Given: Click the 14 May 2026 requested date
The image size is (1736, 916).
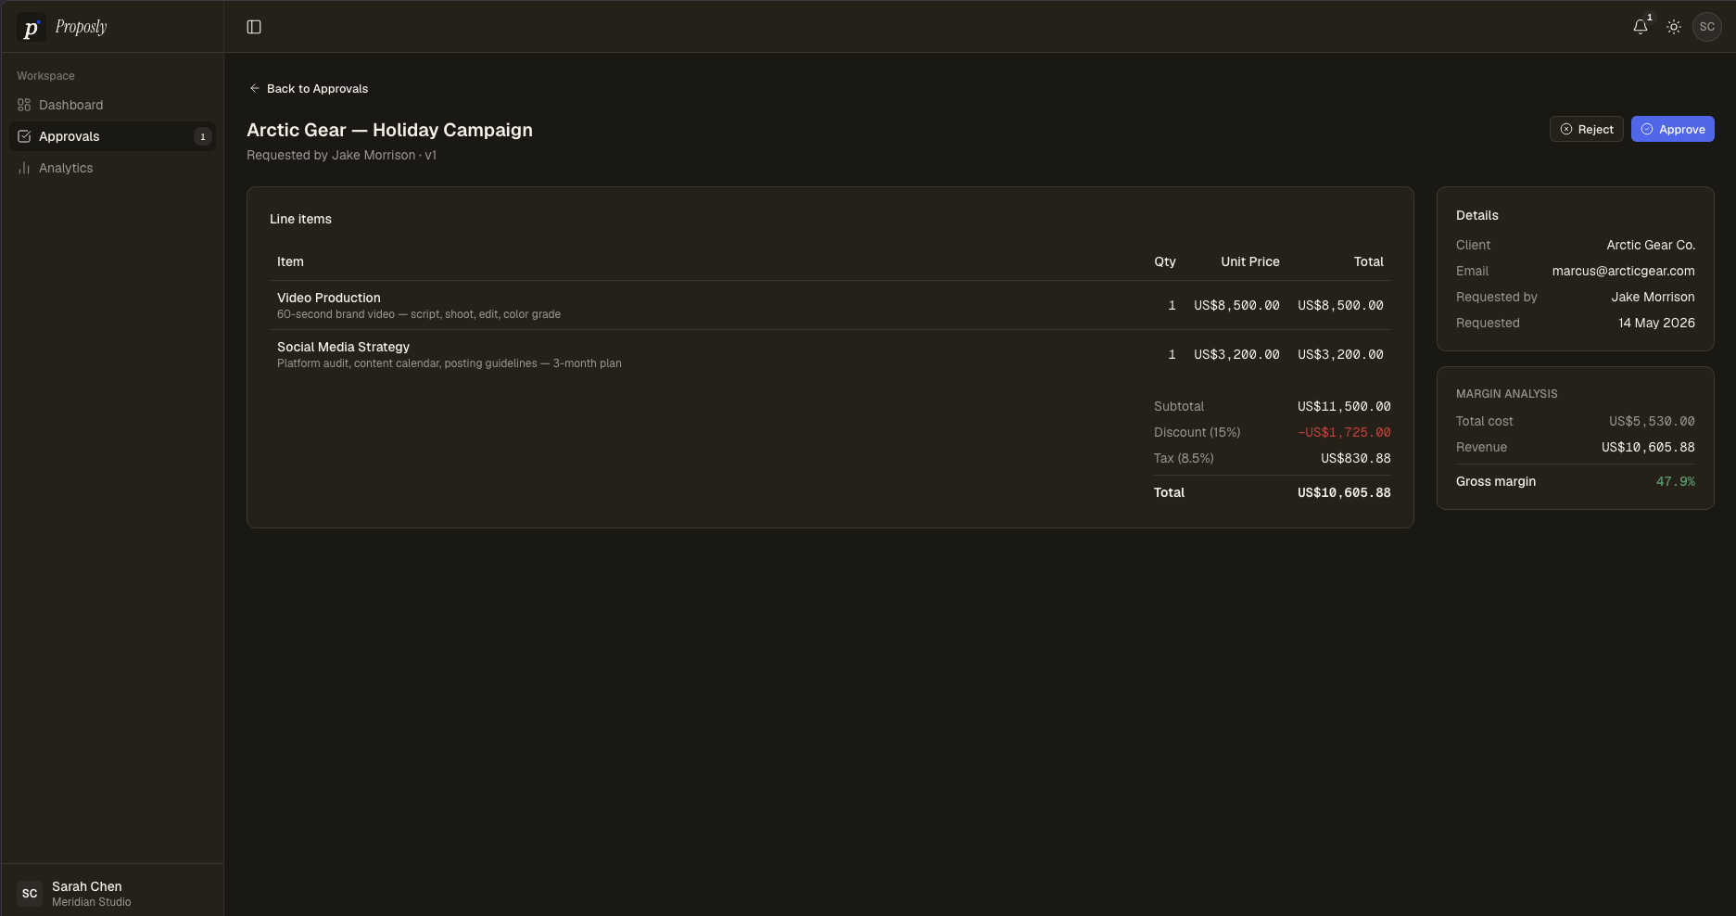Looking at the screenshot, I should coord(1656,323).
